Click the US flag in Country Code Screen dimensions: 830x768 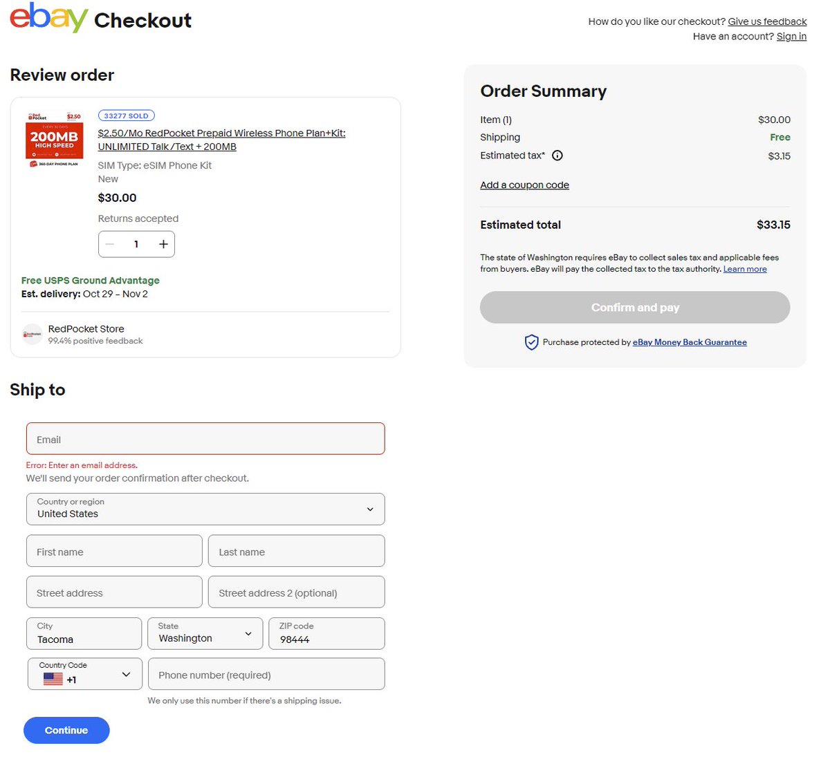[53, 680]
